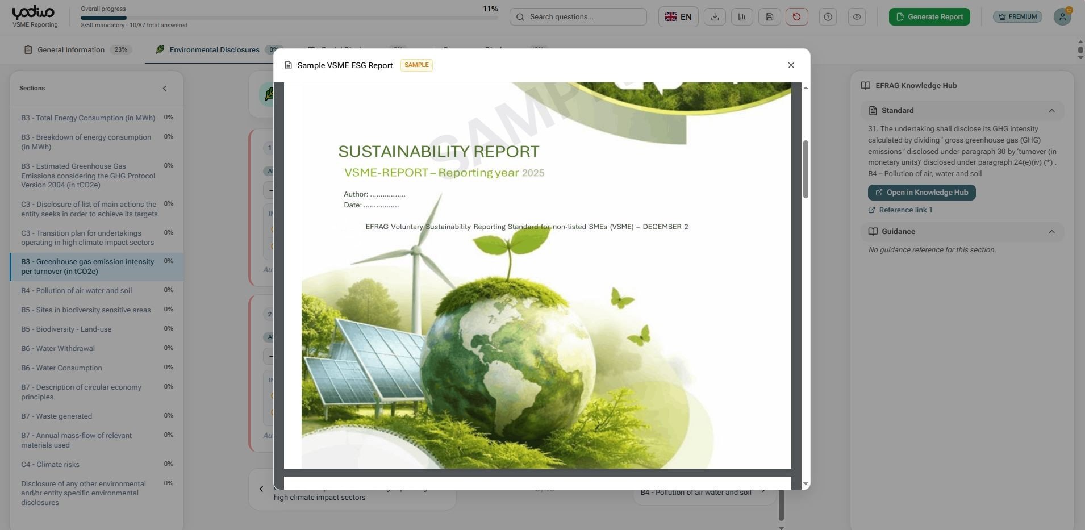Open Reference link 1

[900, 210]
